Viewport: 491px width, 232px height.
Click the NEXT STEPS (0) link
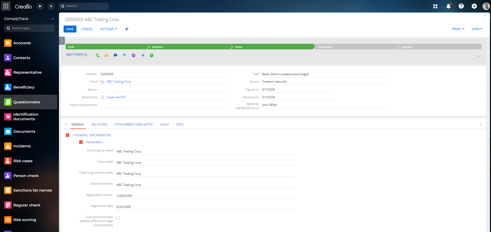tap(77, 55)
